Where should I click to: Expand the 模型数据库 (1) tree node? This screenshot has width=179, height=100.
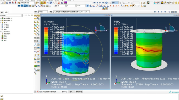click(x=1, y=21)
